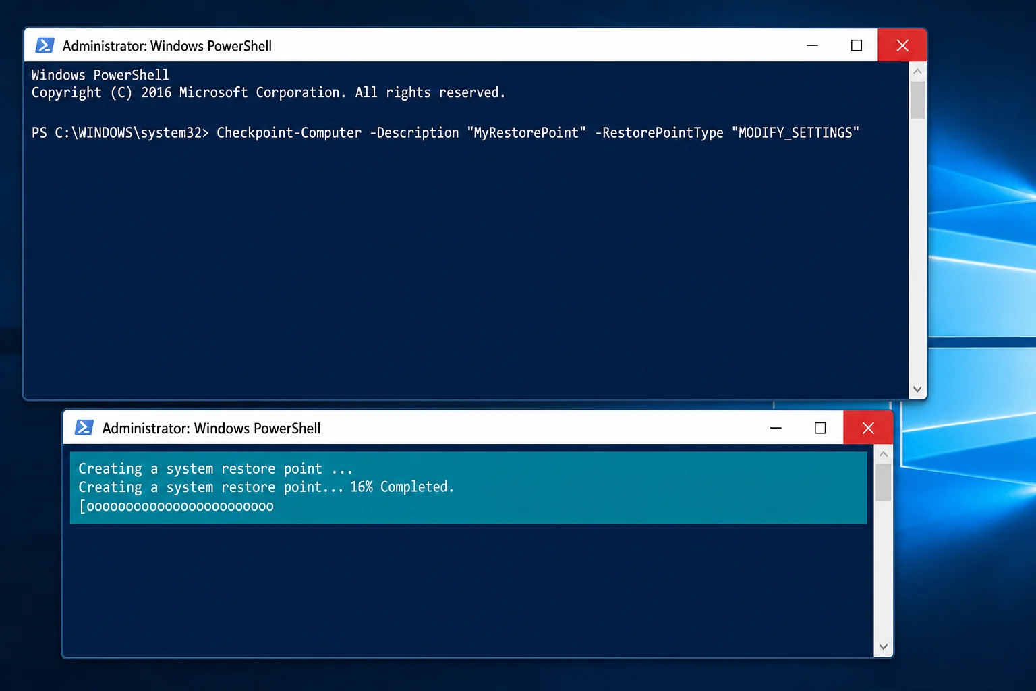Click the scrollbar thumb in top PowerShell window

point(917,100)
